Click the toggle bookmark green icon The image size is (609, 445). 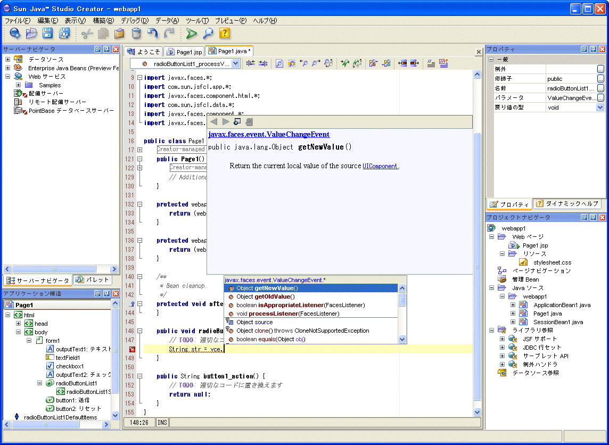click(345, 63)
